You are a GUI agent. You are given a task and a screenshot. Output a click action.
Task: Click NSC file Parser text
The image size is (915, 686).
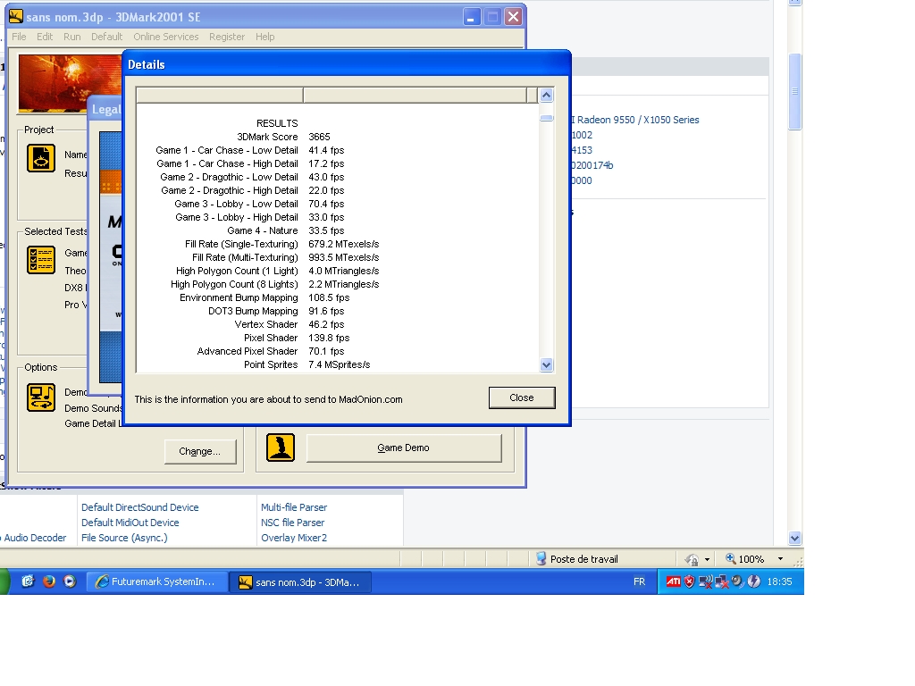click(293, 523)
